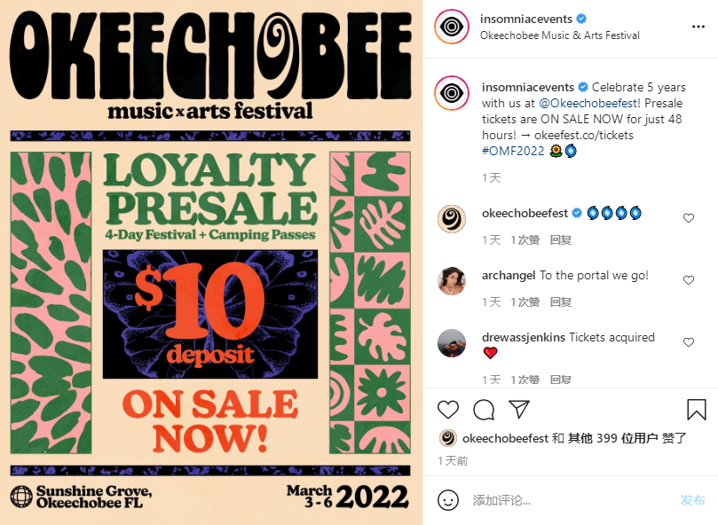
Task: Like drewassjenkins' comment heart
Action: pos(689,342)
